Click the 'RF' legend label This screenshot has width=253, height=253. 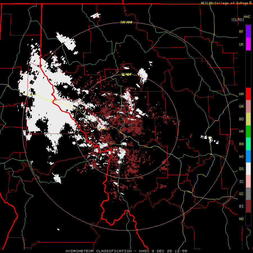241,31
